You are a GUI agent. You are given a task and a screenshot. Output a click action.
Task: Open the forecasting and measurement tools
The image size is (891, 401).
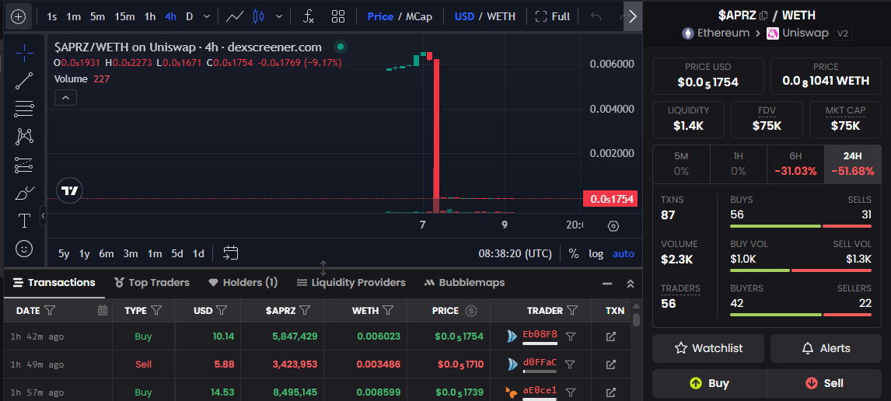(x=24, y=165)
